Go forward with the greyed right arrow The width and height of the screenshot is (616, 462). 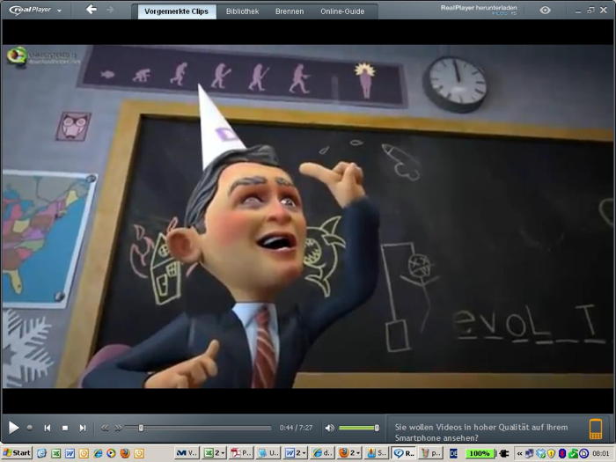(x=110, y=10)
